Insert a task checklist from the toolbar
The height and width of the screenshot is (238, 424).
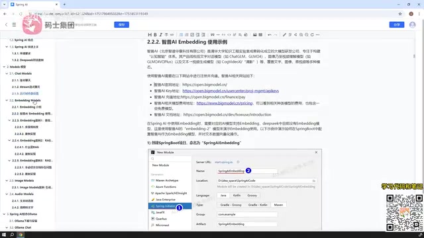click(x=192, y=34)
